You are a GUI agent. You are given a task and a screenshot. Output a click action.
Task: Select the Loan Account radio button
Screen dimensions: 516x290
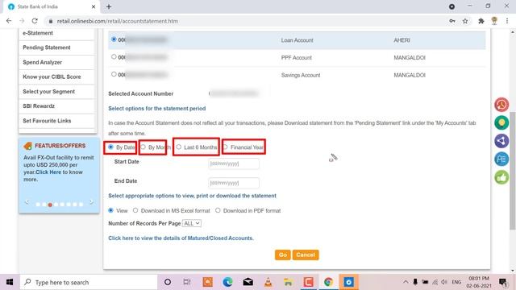coord(114,39)
